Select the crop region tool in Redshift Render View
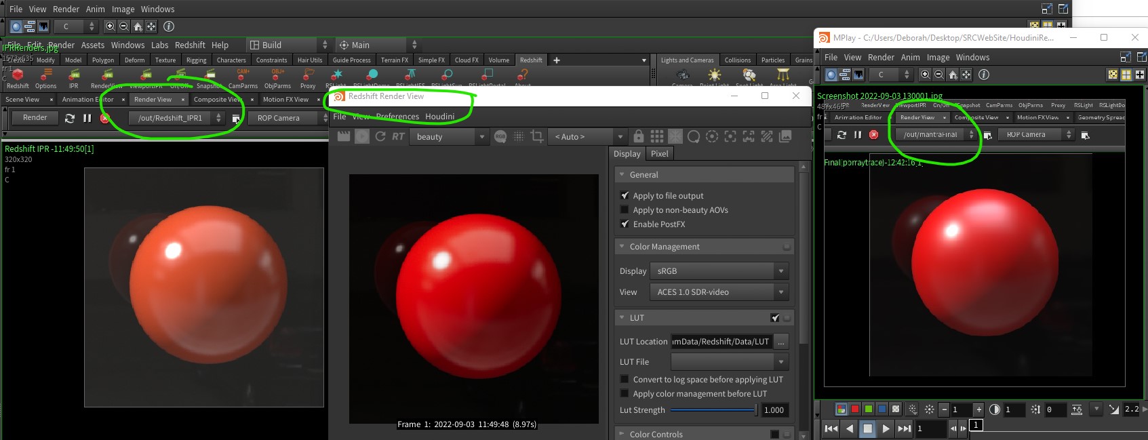The image size is (1148, 440). coord(537,136)
